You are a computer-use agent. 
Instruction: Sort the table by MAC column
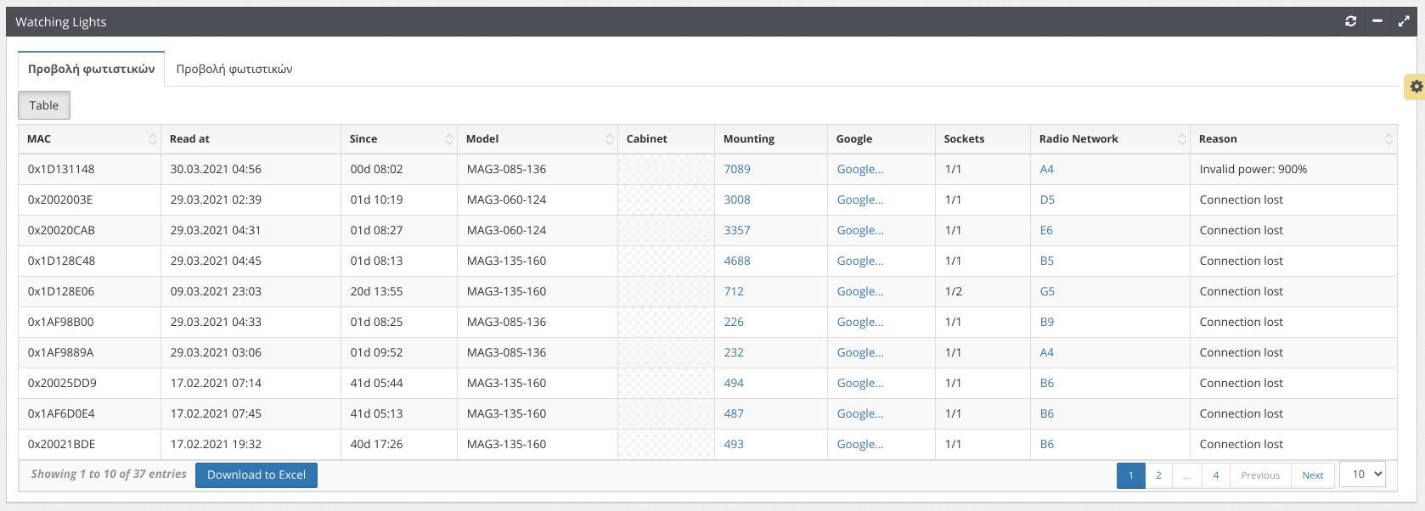point(89,139)
